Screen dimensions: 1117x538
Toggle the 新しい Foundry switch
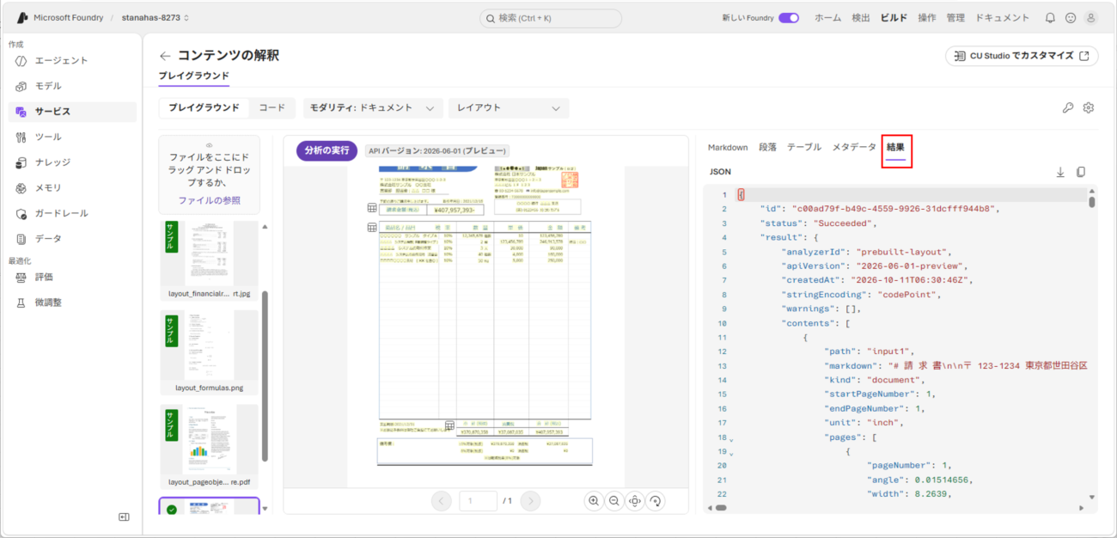[789, 18]
